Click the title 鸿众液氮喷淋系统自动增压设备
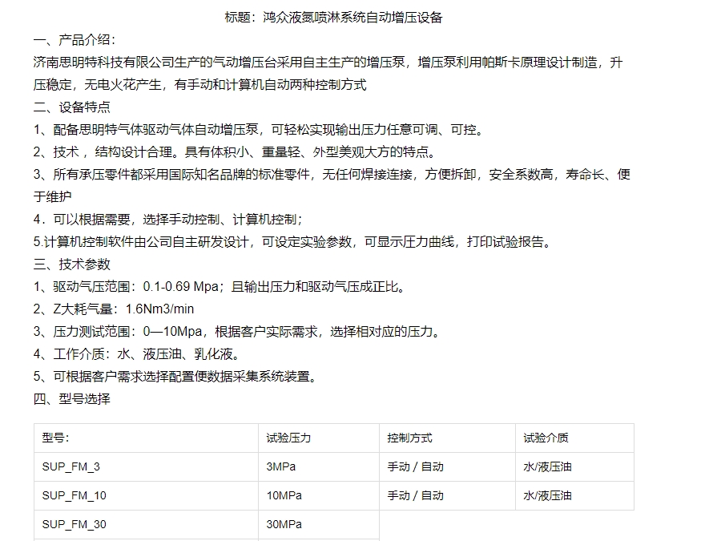The width and height of the screenshot is (709, 541). 352,18
